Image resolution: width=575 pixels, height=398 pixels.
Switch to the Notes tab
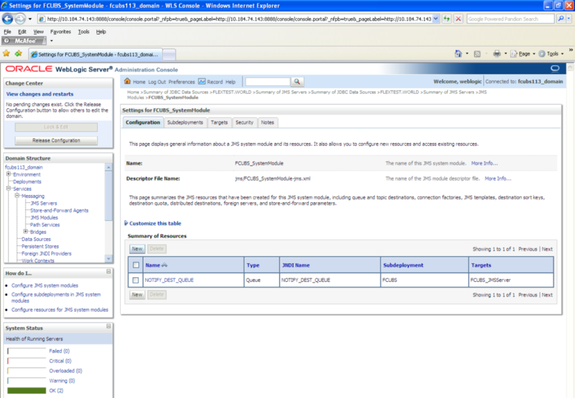point(267,123)
